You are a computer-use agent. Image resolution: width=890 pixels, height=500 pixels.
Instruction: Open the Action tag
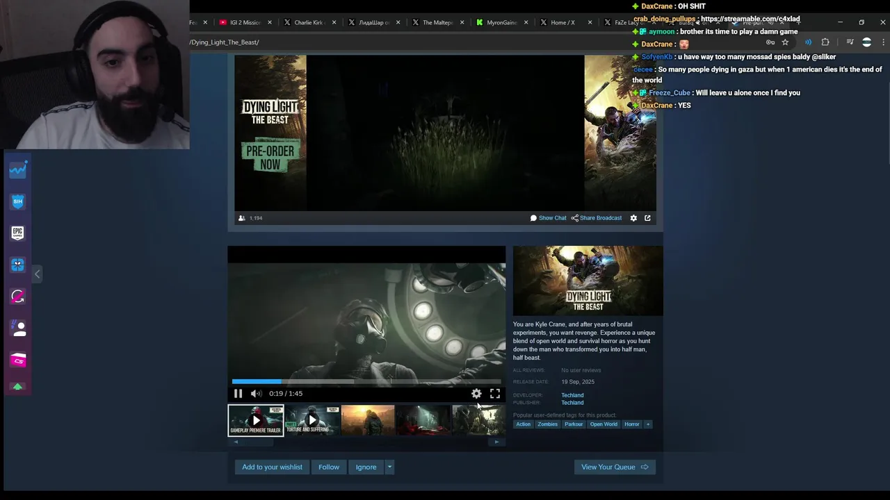point(523,424)
